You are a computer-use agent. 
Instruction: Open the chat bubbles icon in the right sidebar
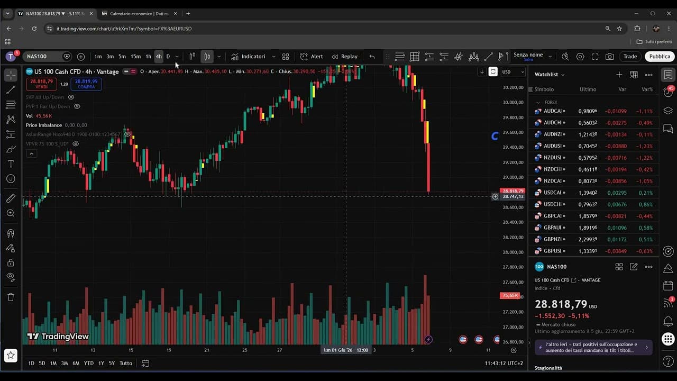(x=668, y=129)
